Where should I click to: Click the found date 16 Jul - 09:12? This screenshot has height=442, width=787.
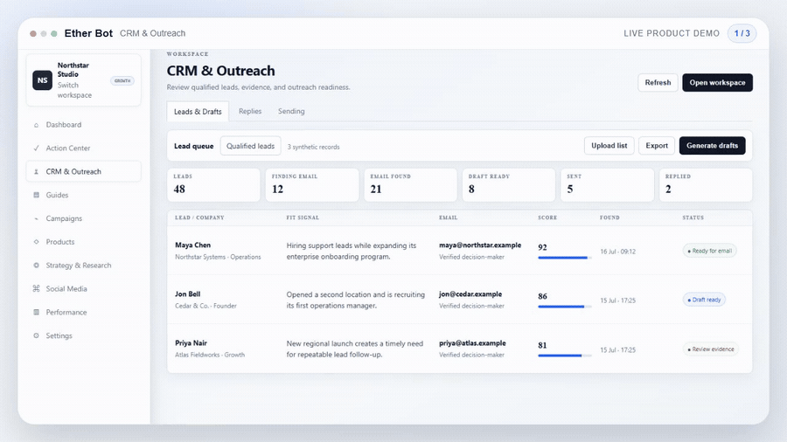coord(618,252)
